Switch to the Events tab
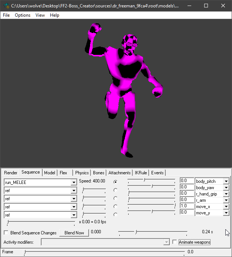Image resolution: width=232 pixels, height=257 pixels. pos(157,173)
